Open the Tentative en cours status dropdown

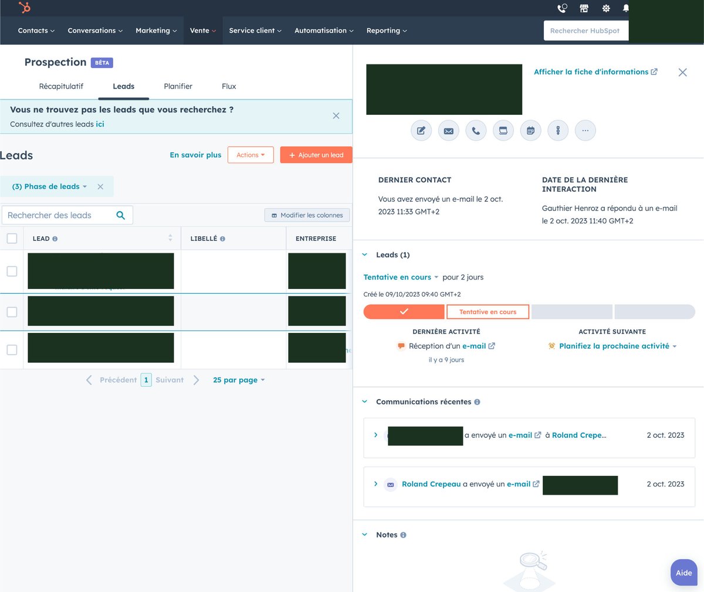click(x=401, y=277)
